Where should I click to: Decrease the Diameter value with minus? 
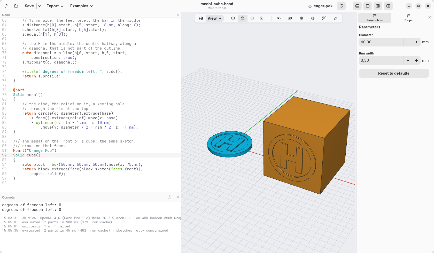(408, 42)
